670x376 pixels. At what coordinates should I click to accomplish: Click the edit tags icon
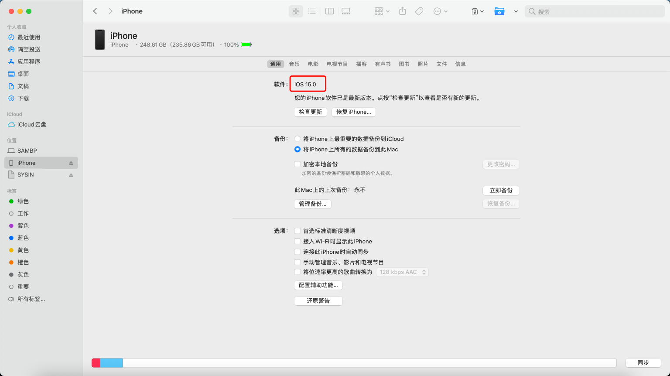click(x=419, y=11)
